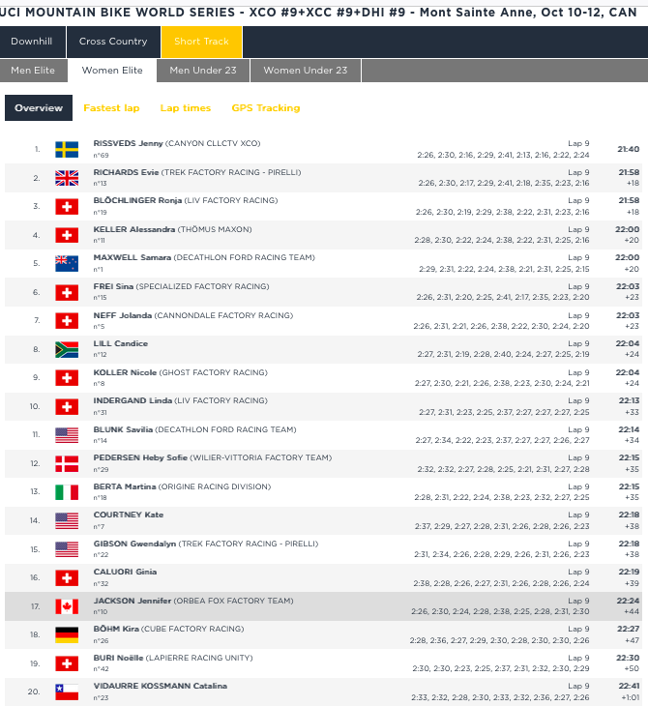
Task: Click UK flag next to Richards Evie
Action: tap(67, 178)
